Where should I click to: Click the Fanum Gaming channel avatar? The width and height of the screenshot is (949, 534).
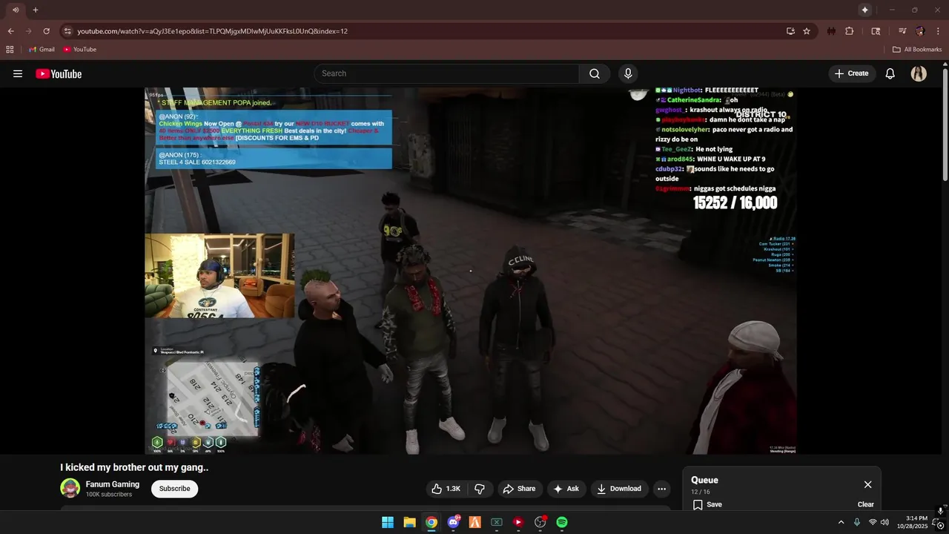70,488
